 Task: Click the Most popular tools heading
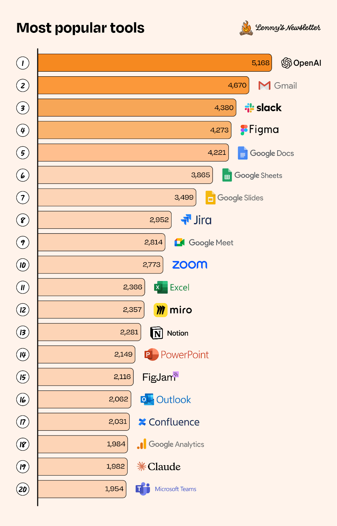point(81,28)
